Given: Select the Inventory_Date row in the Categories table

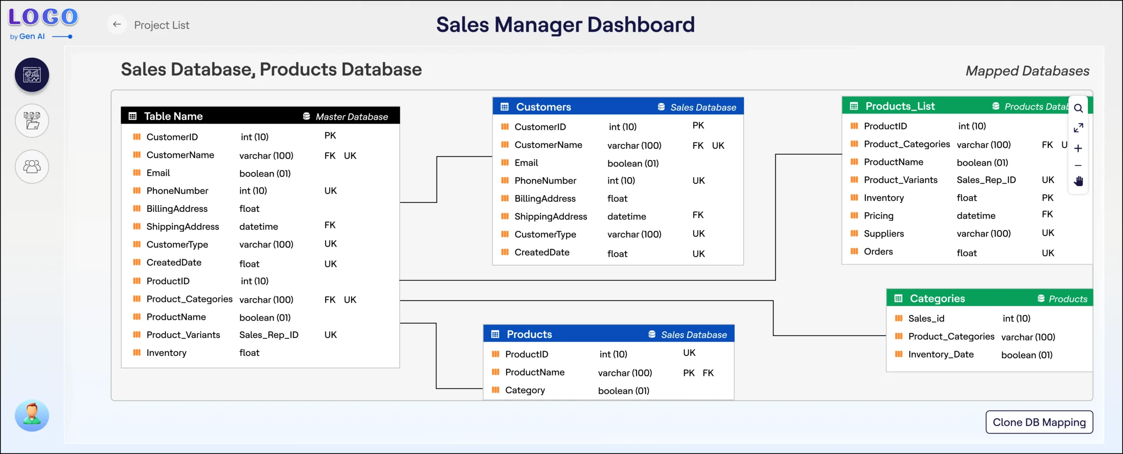Looking at the screenshot, I should pyautogui.click(x=990, y=355).
